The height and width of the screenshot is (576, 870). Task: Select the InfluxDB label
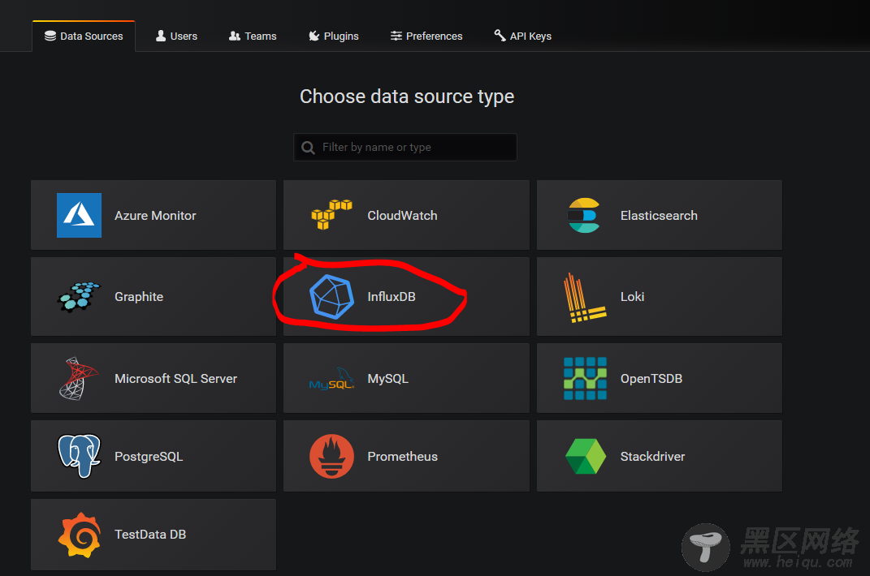(x=392, y=297)
